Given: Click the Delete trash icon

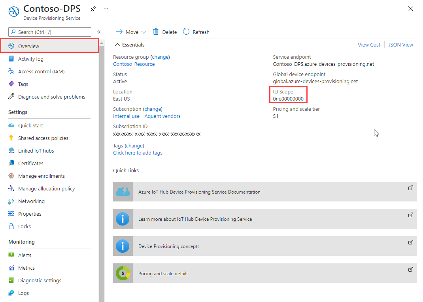Looking at the screenshot, I should 156,32.
